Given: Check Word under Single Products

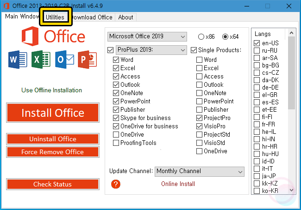Looking at the screenshot, I should click(199, 60).
